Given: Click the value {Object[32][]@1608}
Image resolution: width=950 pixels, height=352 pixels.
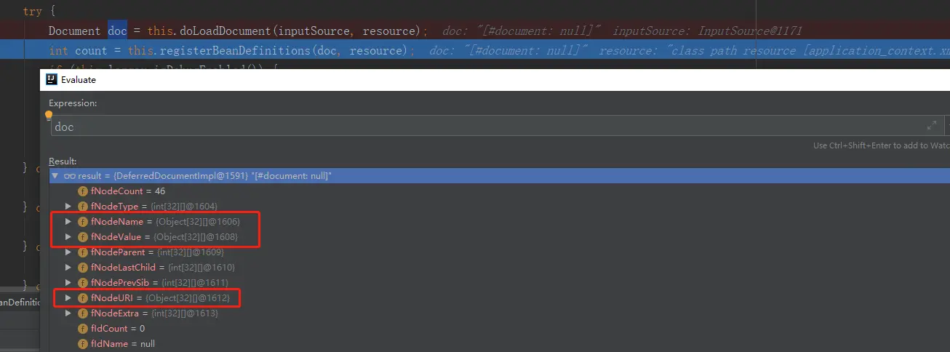Looking at the screenshot, I should [196, 237].
